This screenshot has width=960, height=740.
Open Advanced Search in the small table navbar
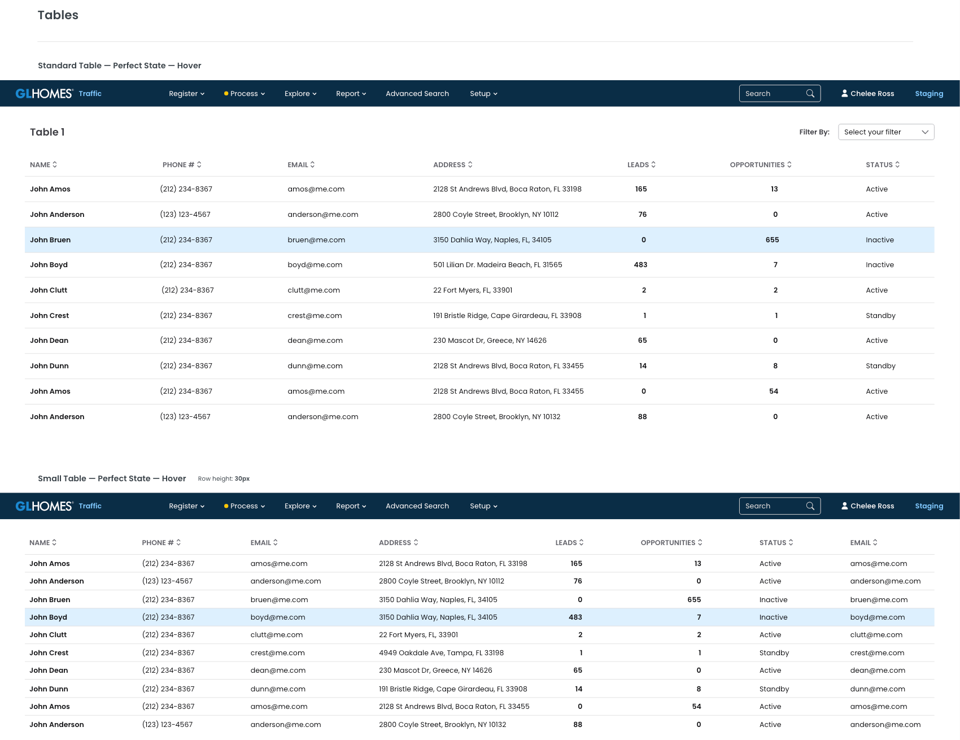pyautogui.click(x=417, y=506)
